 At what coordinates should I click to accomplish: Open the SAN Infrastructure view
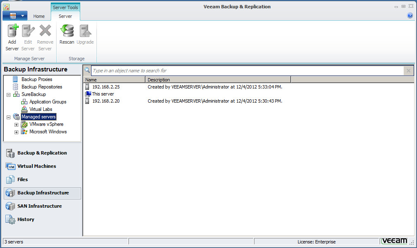pos(42,206)
